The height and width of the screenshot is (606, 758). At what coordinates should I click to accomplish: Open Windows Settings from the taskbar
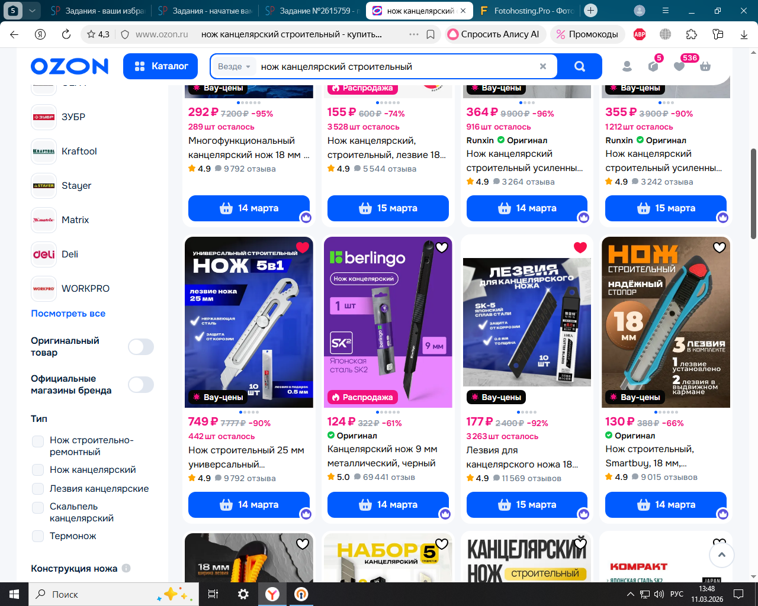pyautogui.click(x=243, y=594)
